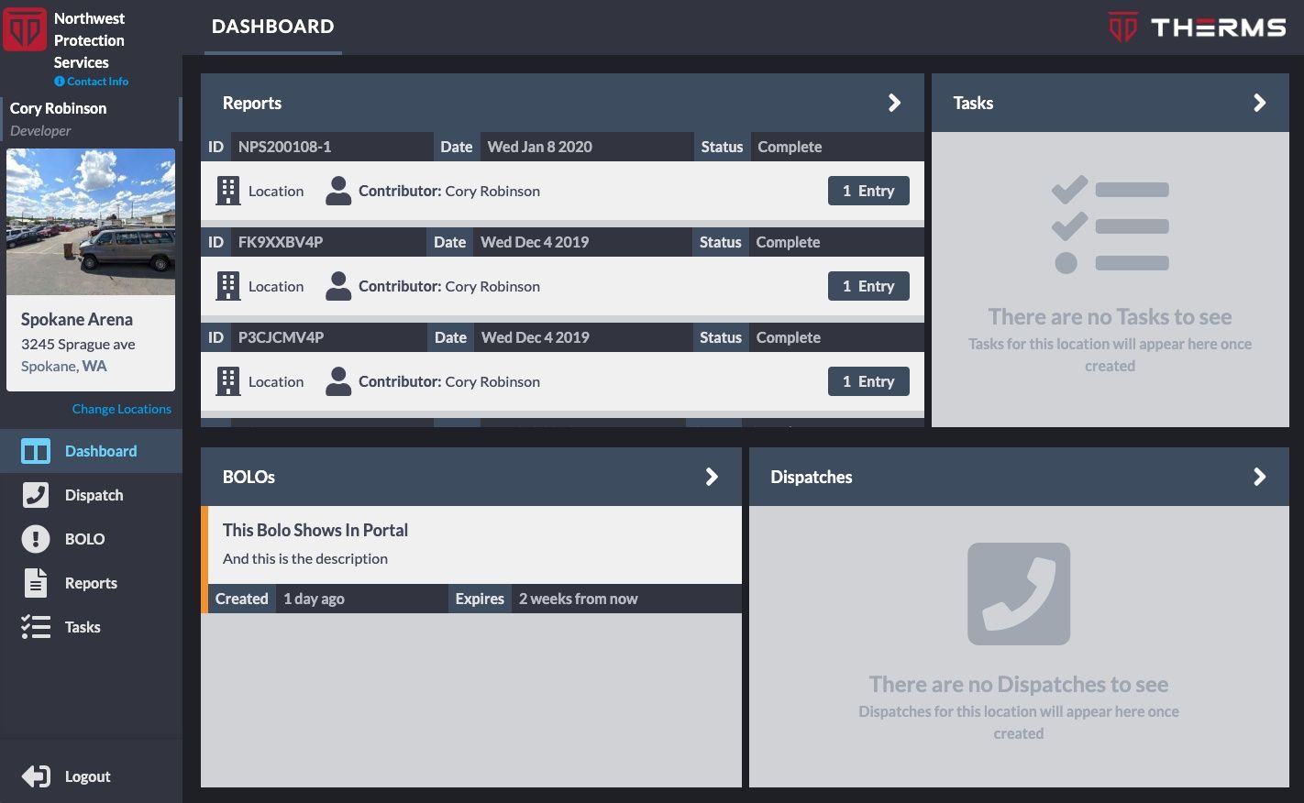Select the Reports document icon
The image size is (1304, 803).
coord(35,582)
